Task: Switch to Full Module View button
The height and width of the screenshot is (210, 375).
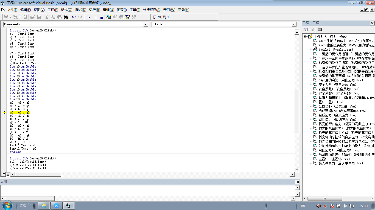Action: (8, 174)
